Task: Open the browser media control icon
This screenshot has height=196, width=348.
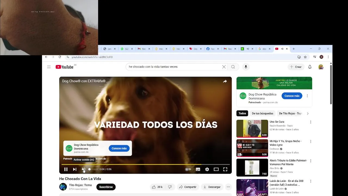Action: pyautogui.click(x=315, y=57)
